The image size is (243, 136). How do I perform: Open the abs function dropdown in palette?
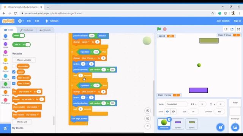click(18, 45)
